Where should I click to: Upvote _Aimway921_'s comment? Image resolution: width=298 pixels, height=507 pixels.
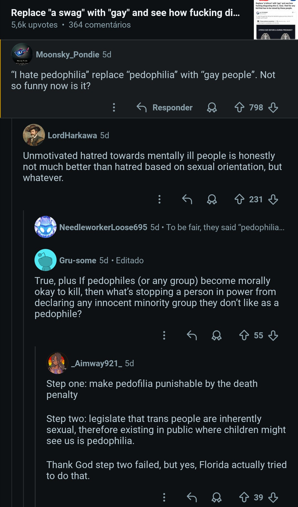coord(244,497)
